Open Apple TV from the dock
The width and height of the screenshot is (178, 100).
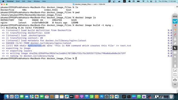[x=72, y=97]
